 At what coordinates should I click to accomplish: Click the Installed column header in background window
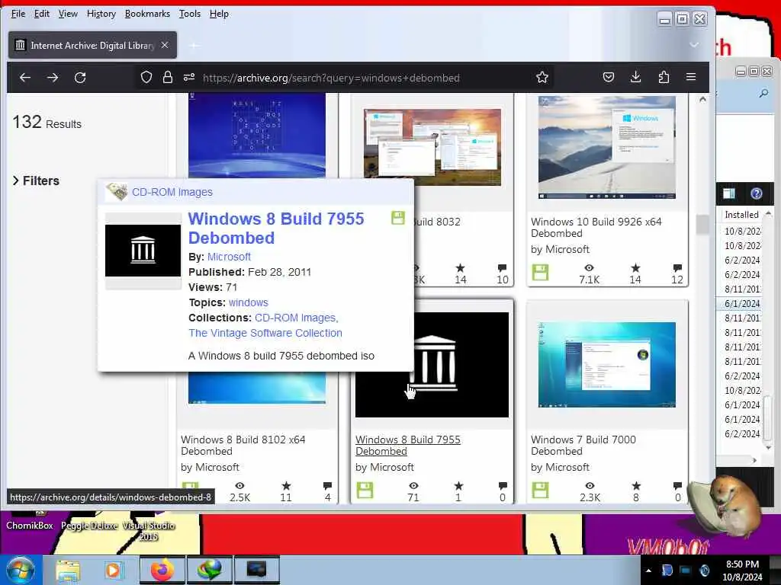(741, 214)
